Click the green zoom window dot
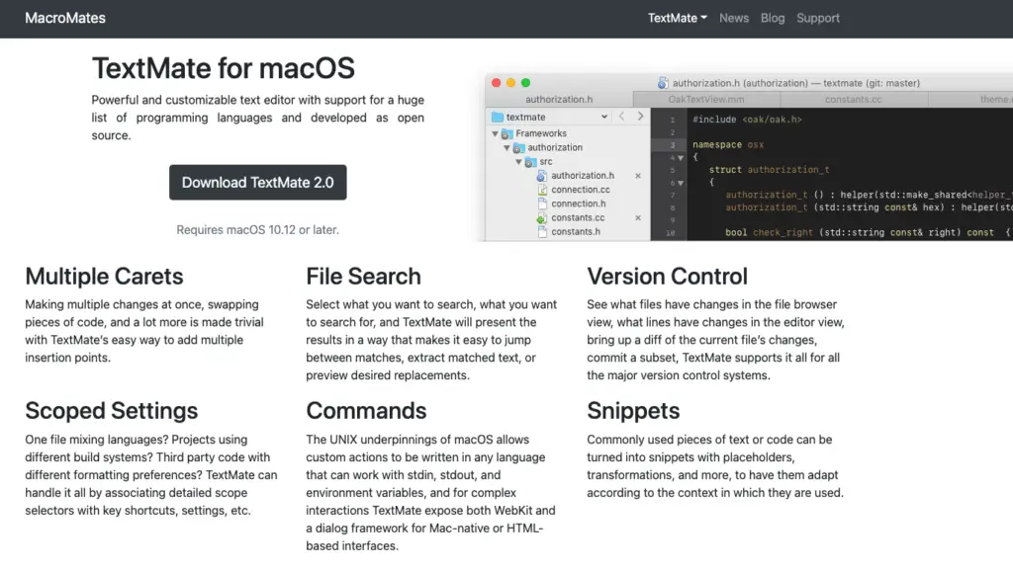1013x570 pixels. pos(526,83)
